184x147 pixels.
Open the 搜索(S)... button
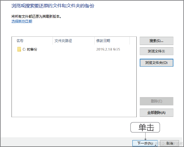click(x=156, y=41)
